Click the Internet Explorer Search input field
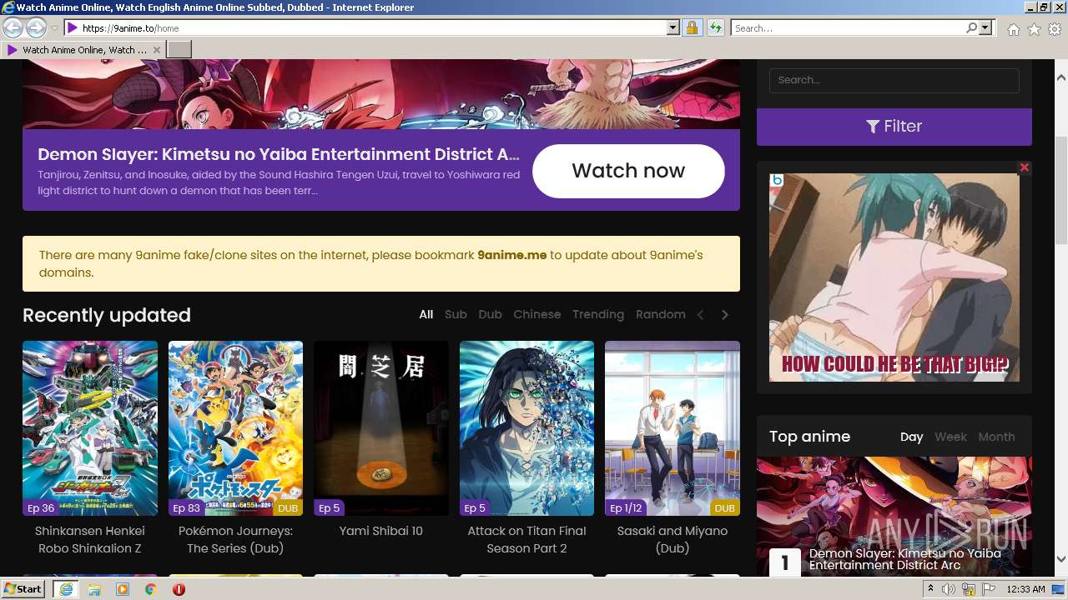 (848, 27)
